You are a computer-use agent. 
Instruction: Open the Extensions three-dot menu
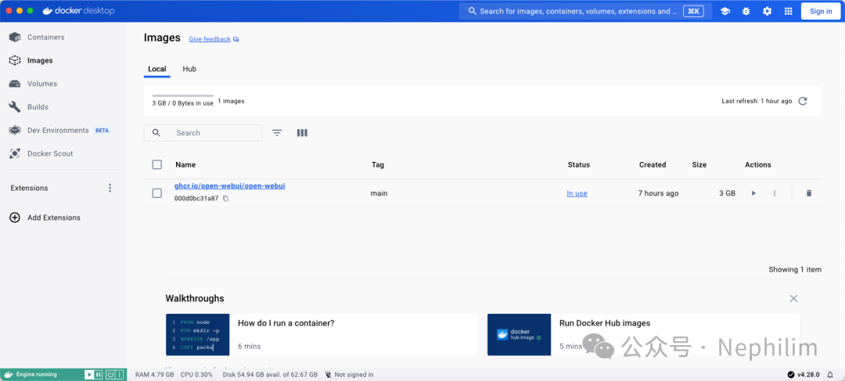[x=110, y=188]
